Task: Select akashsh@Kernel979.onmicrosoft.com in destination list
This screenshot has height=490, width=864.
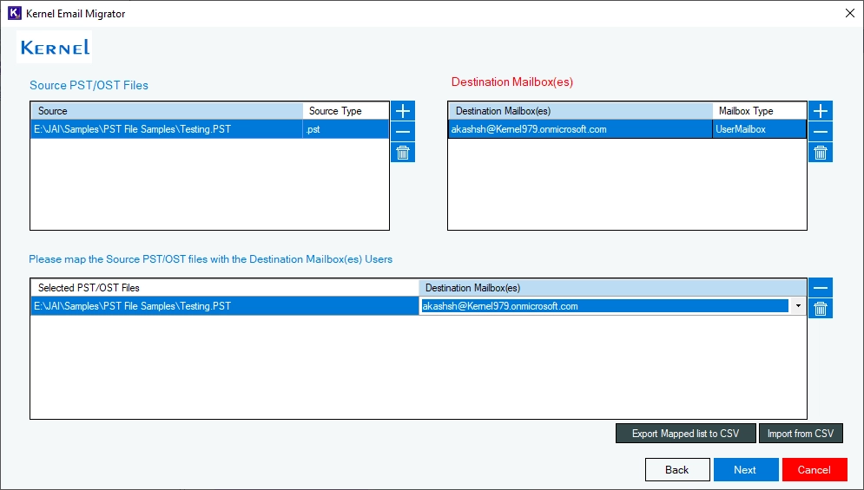Action: coord(580,129)
